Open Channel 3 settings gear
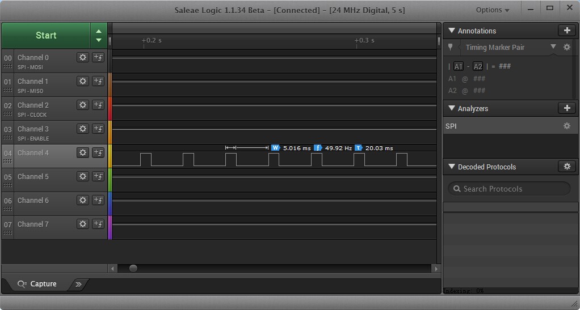 coord(83,129)
